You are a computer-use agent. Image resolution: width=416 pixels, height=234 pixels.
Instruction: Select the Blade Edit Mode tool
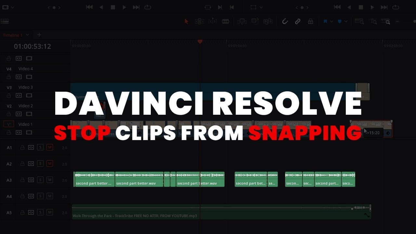click(x=226, y=21)
